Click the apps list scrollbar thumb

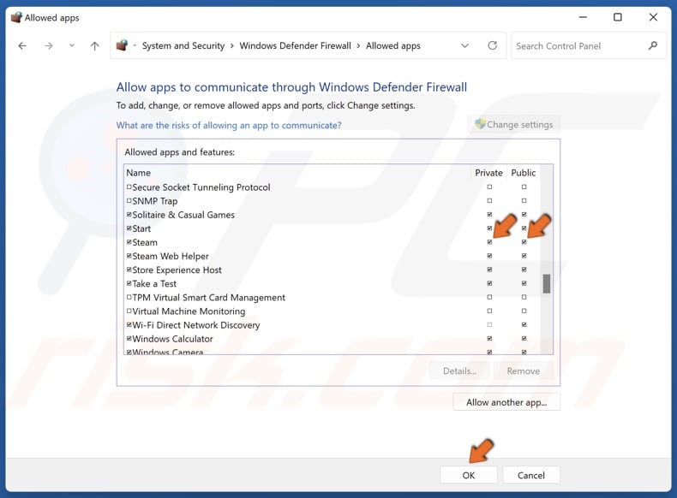coord(546,284)
